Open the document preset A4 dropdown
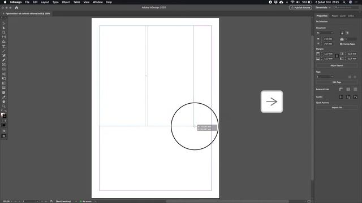 pos(325,33)
